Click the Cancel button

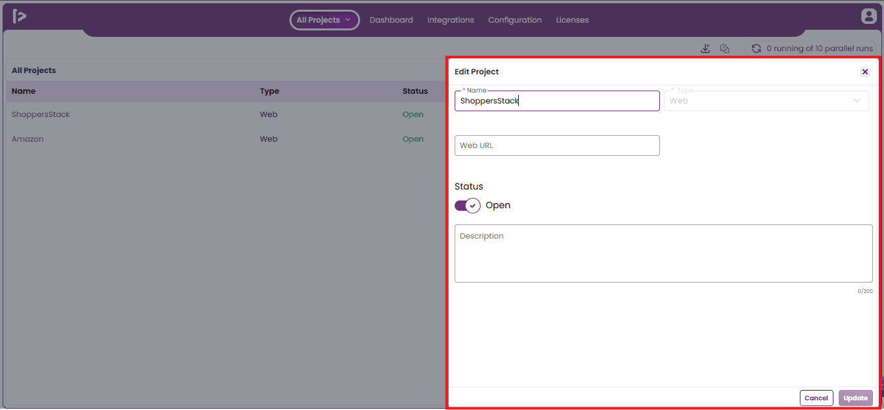[x=817, y=398]
